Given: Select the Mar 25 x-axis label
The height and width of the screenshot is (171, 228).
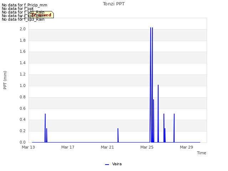Looking at the screenshot, I should pos(147,147).
